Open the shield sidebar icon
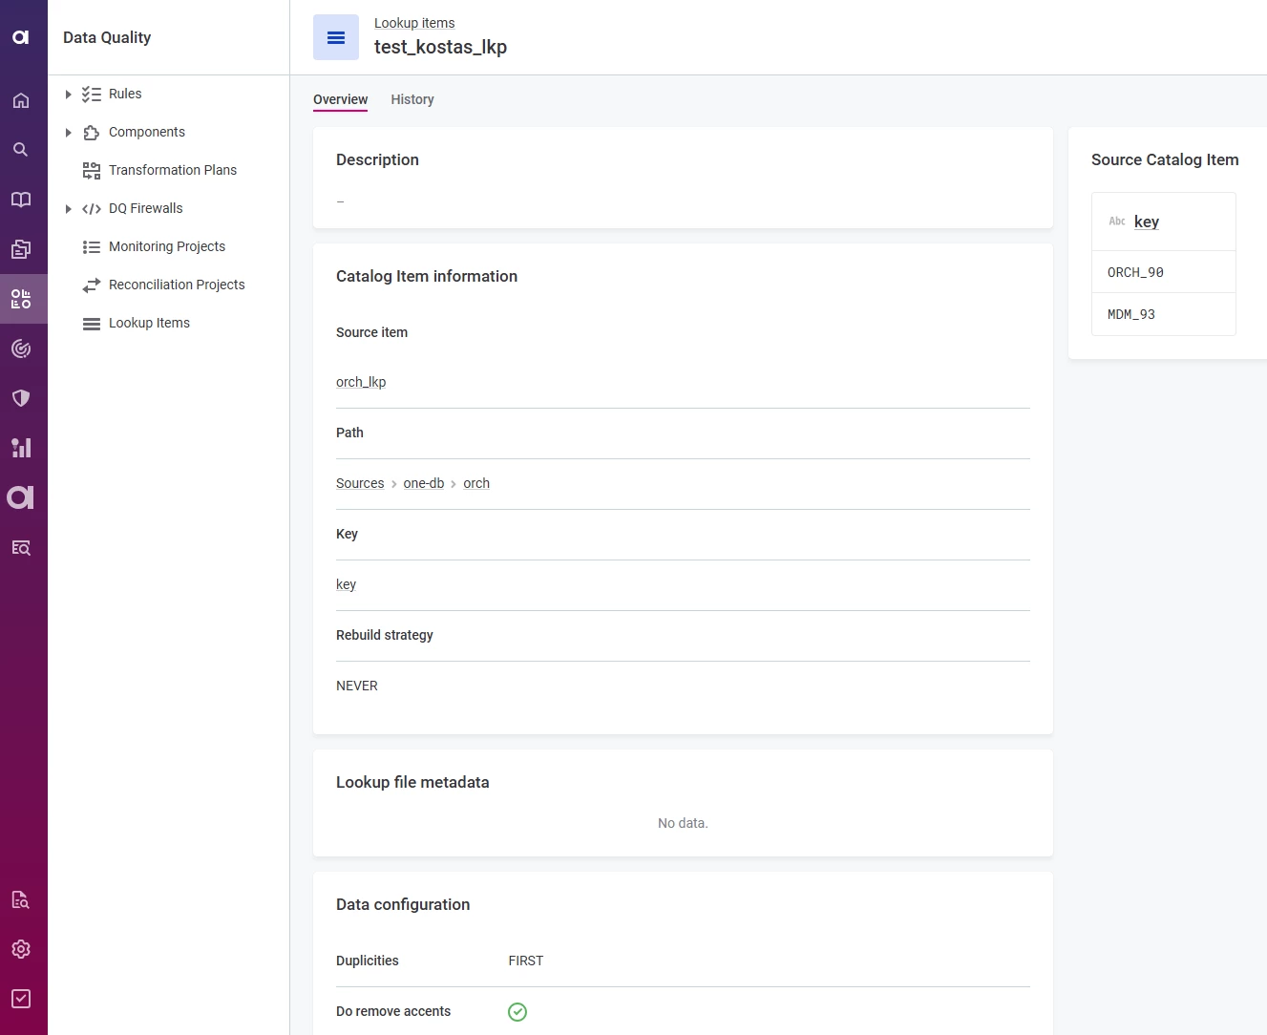The image size is (1267, 1035). pos(21,398)
